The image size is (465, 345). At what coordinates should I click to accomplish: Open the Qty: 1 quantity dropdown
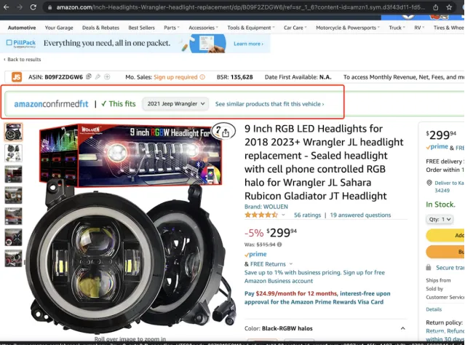click(440, 220)
